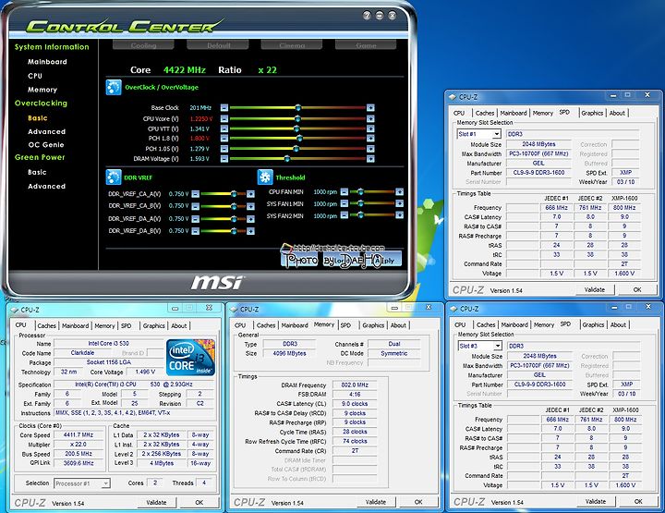Click the DRAM Frequency 802.0 MHz field
The width and height of the screenshot is (665, 513).
[x=355, y=385]
